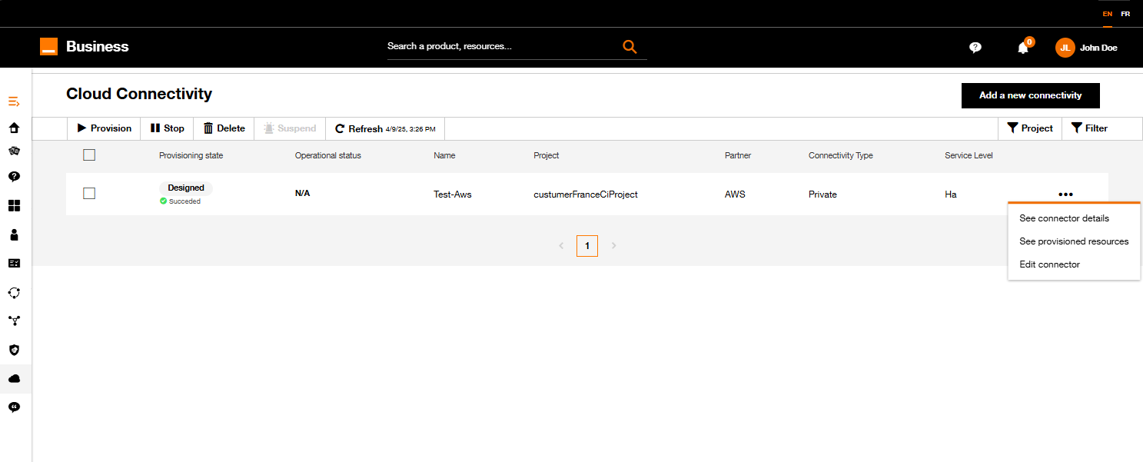Open the Home sidebar icon
This screenshot has height=462, width=1143.
pos(14,128)
